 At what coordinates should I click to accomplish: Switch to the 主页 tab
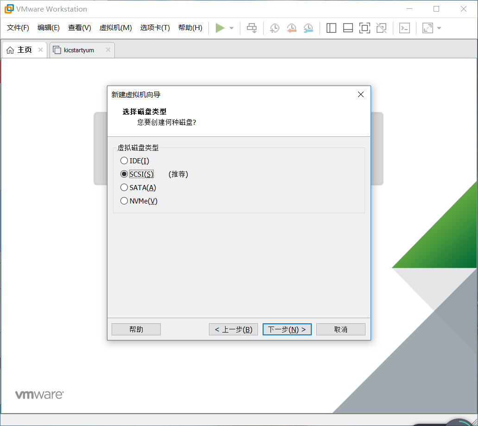pyautogui.click(x=25, y=50)
